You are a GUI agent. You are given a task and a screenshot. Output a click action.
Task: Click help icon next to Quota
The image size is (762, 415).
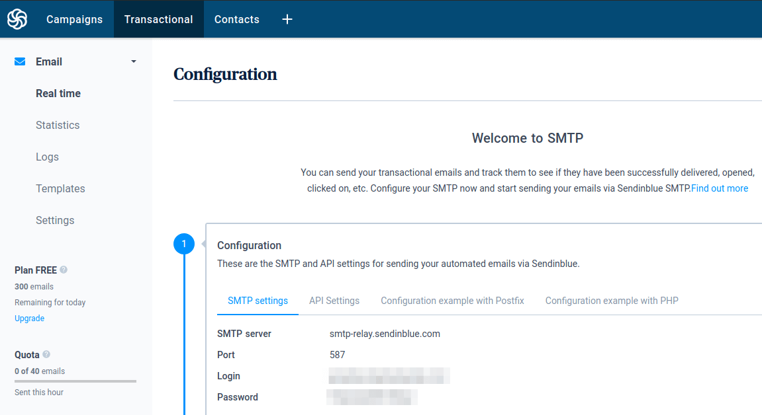click(46, 354)
